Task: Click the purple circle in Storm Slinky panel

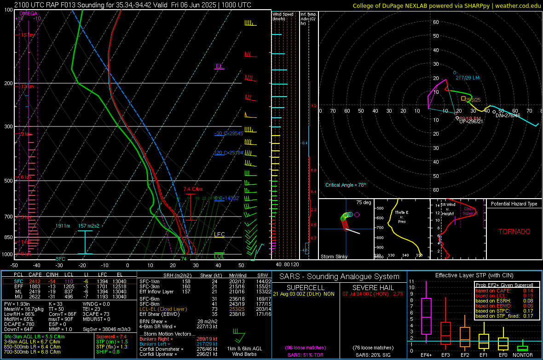Action: [357, 215]
